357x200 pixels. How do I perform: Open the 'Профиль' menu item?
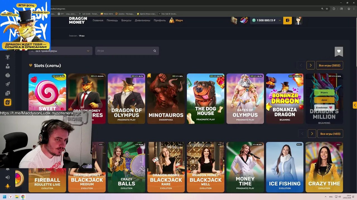point(160,20)
